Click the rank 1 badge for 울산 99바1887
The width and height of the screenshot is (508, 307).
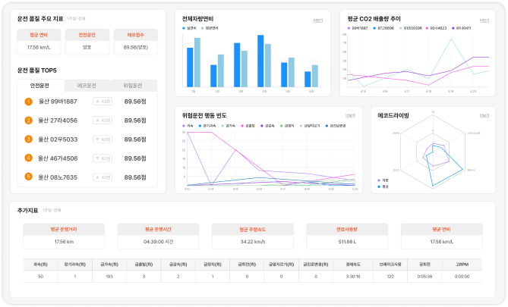pos(28,101)
